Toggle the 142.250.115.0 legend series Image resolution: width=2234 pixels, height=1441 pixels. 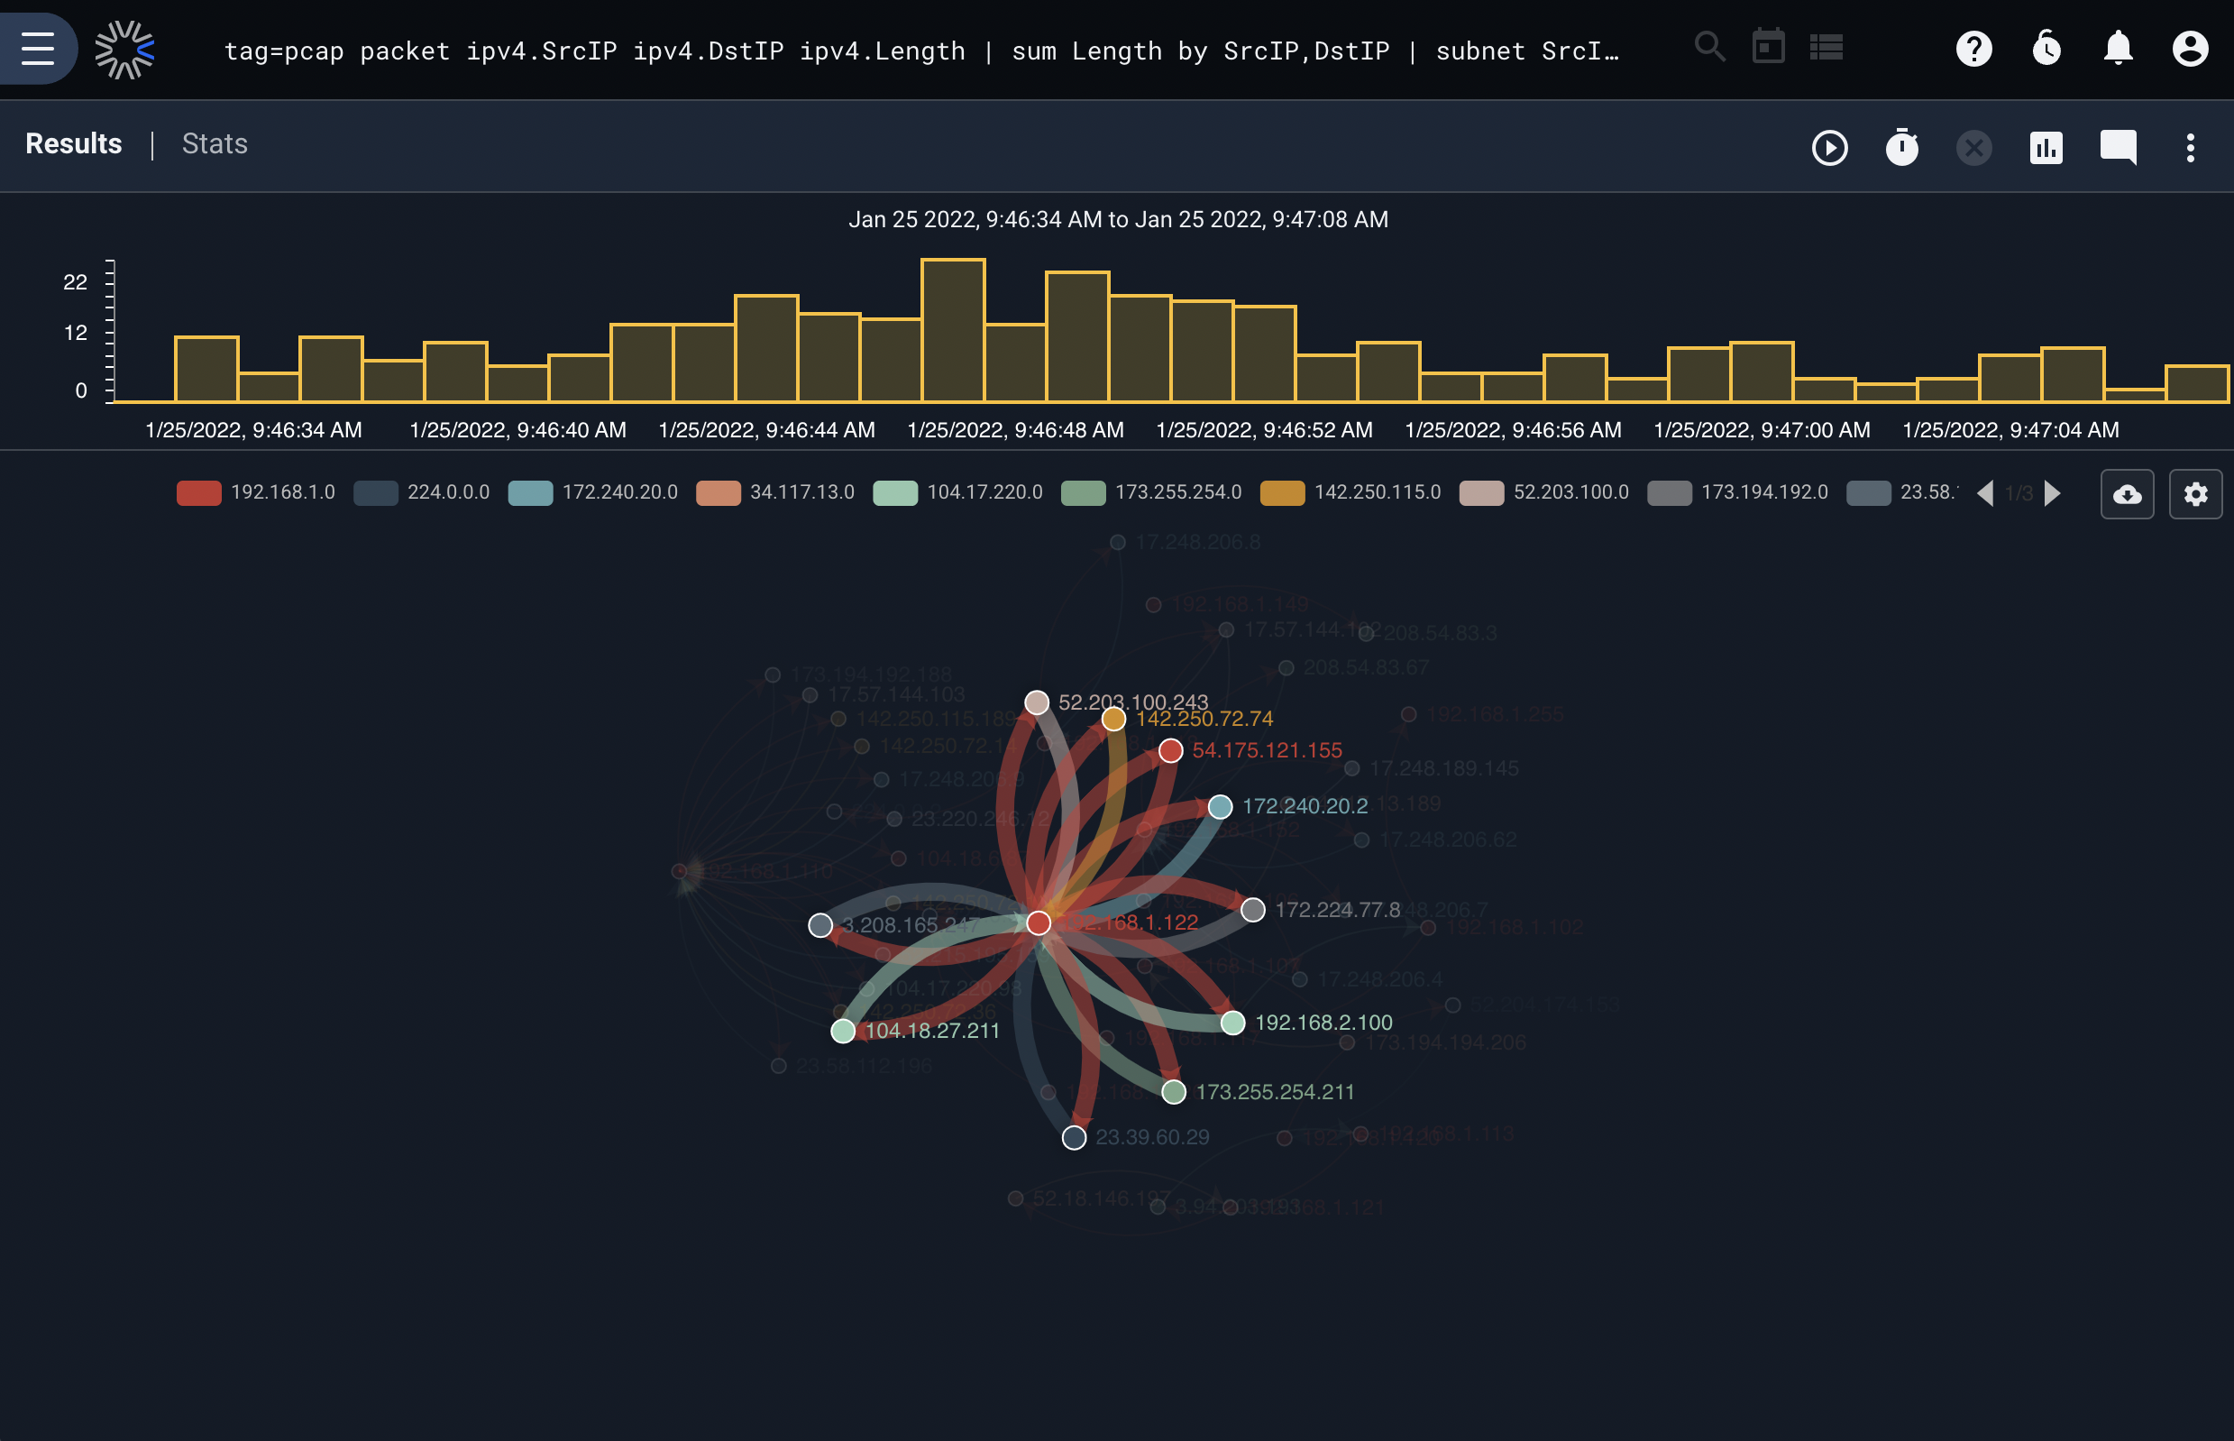coord(1350,493)
